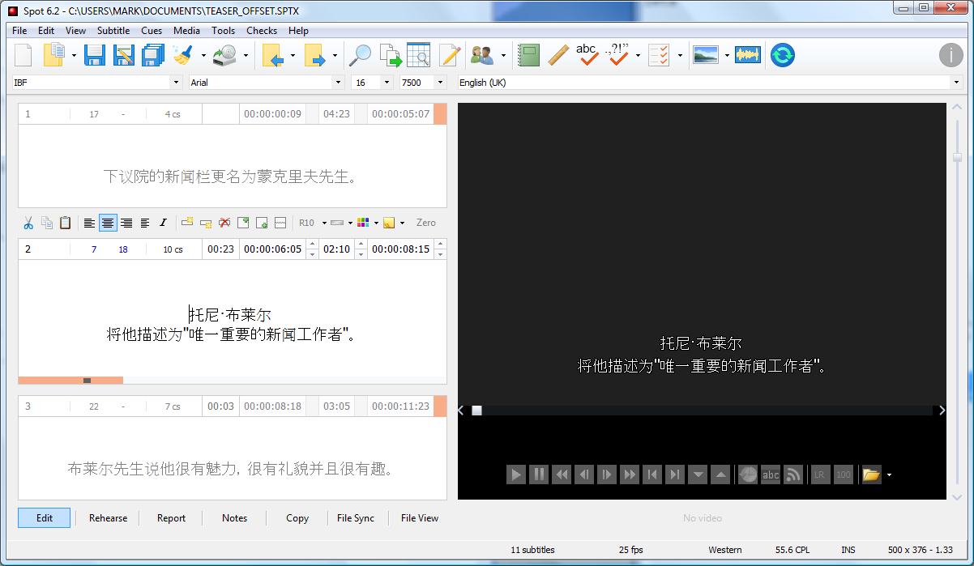974x566 pixels.
Task: Toggle italic text formatting
Action: coord(163,223)
